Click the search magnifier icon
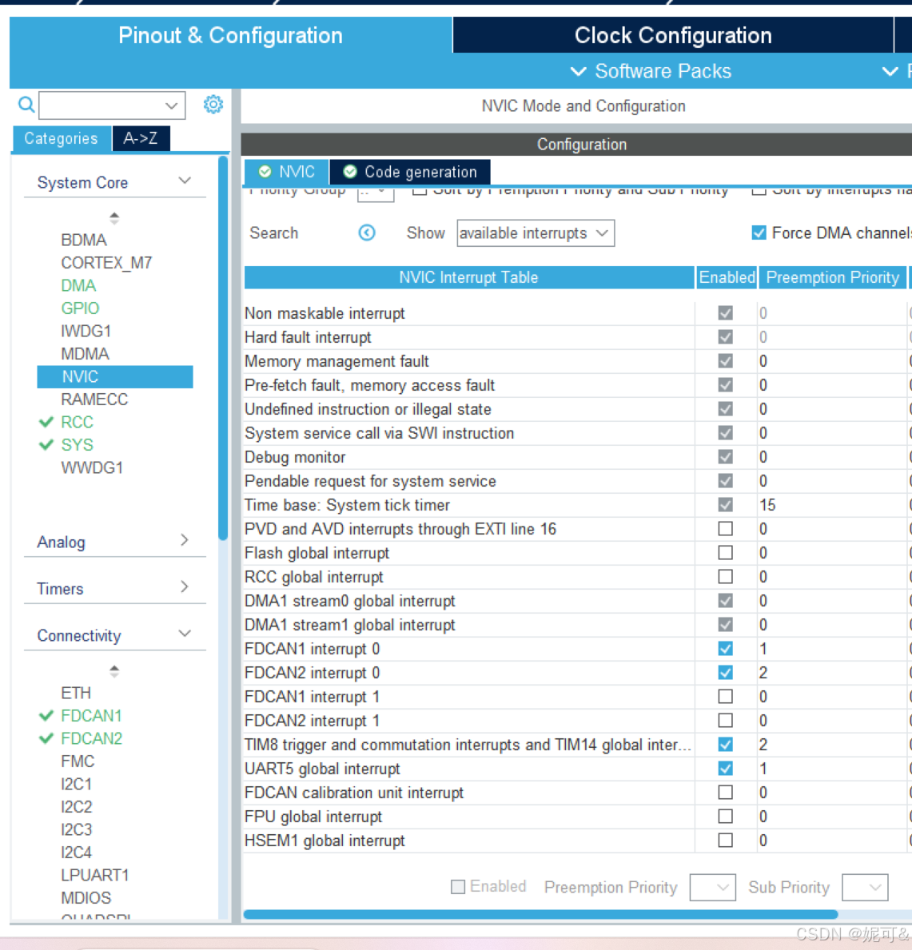Viewport: 912px width, 950px height. (26, 105)
